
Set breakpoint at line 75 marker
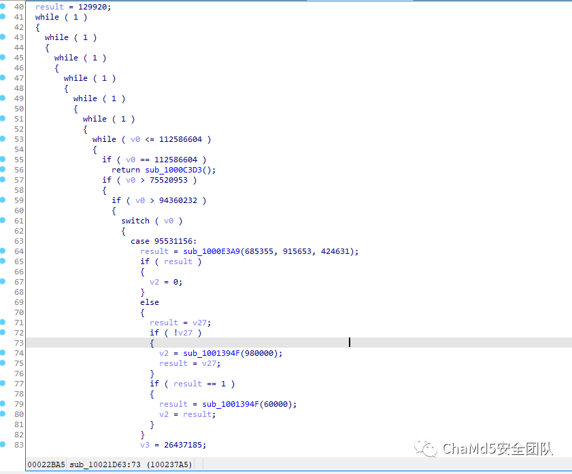coord(2,363)
